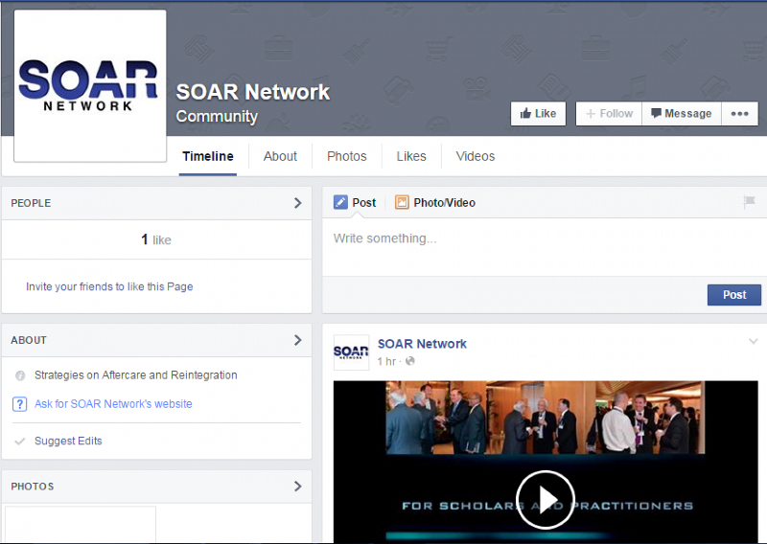Submit with the blue Post button
Image resolution: width=767 pixels, height=544 pixels.
point(734,295)
